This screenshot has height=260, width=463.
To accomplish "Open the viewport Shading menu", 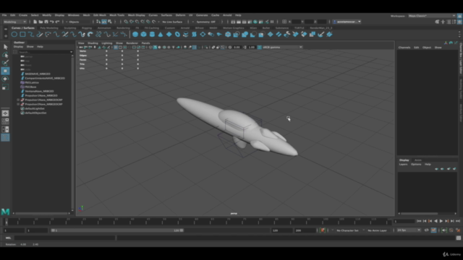I will (x=93, y=43).
